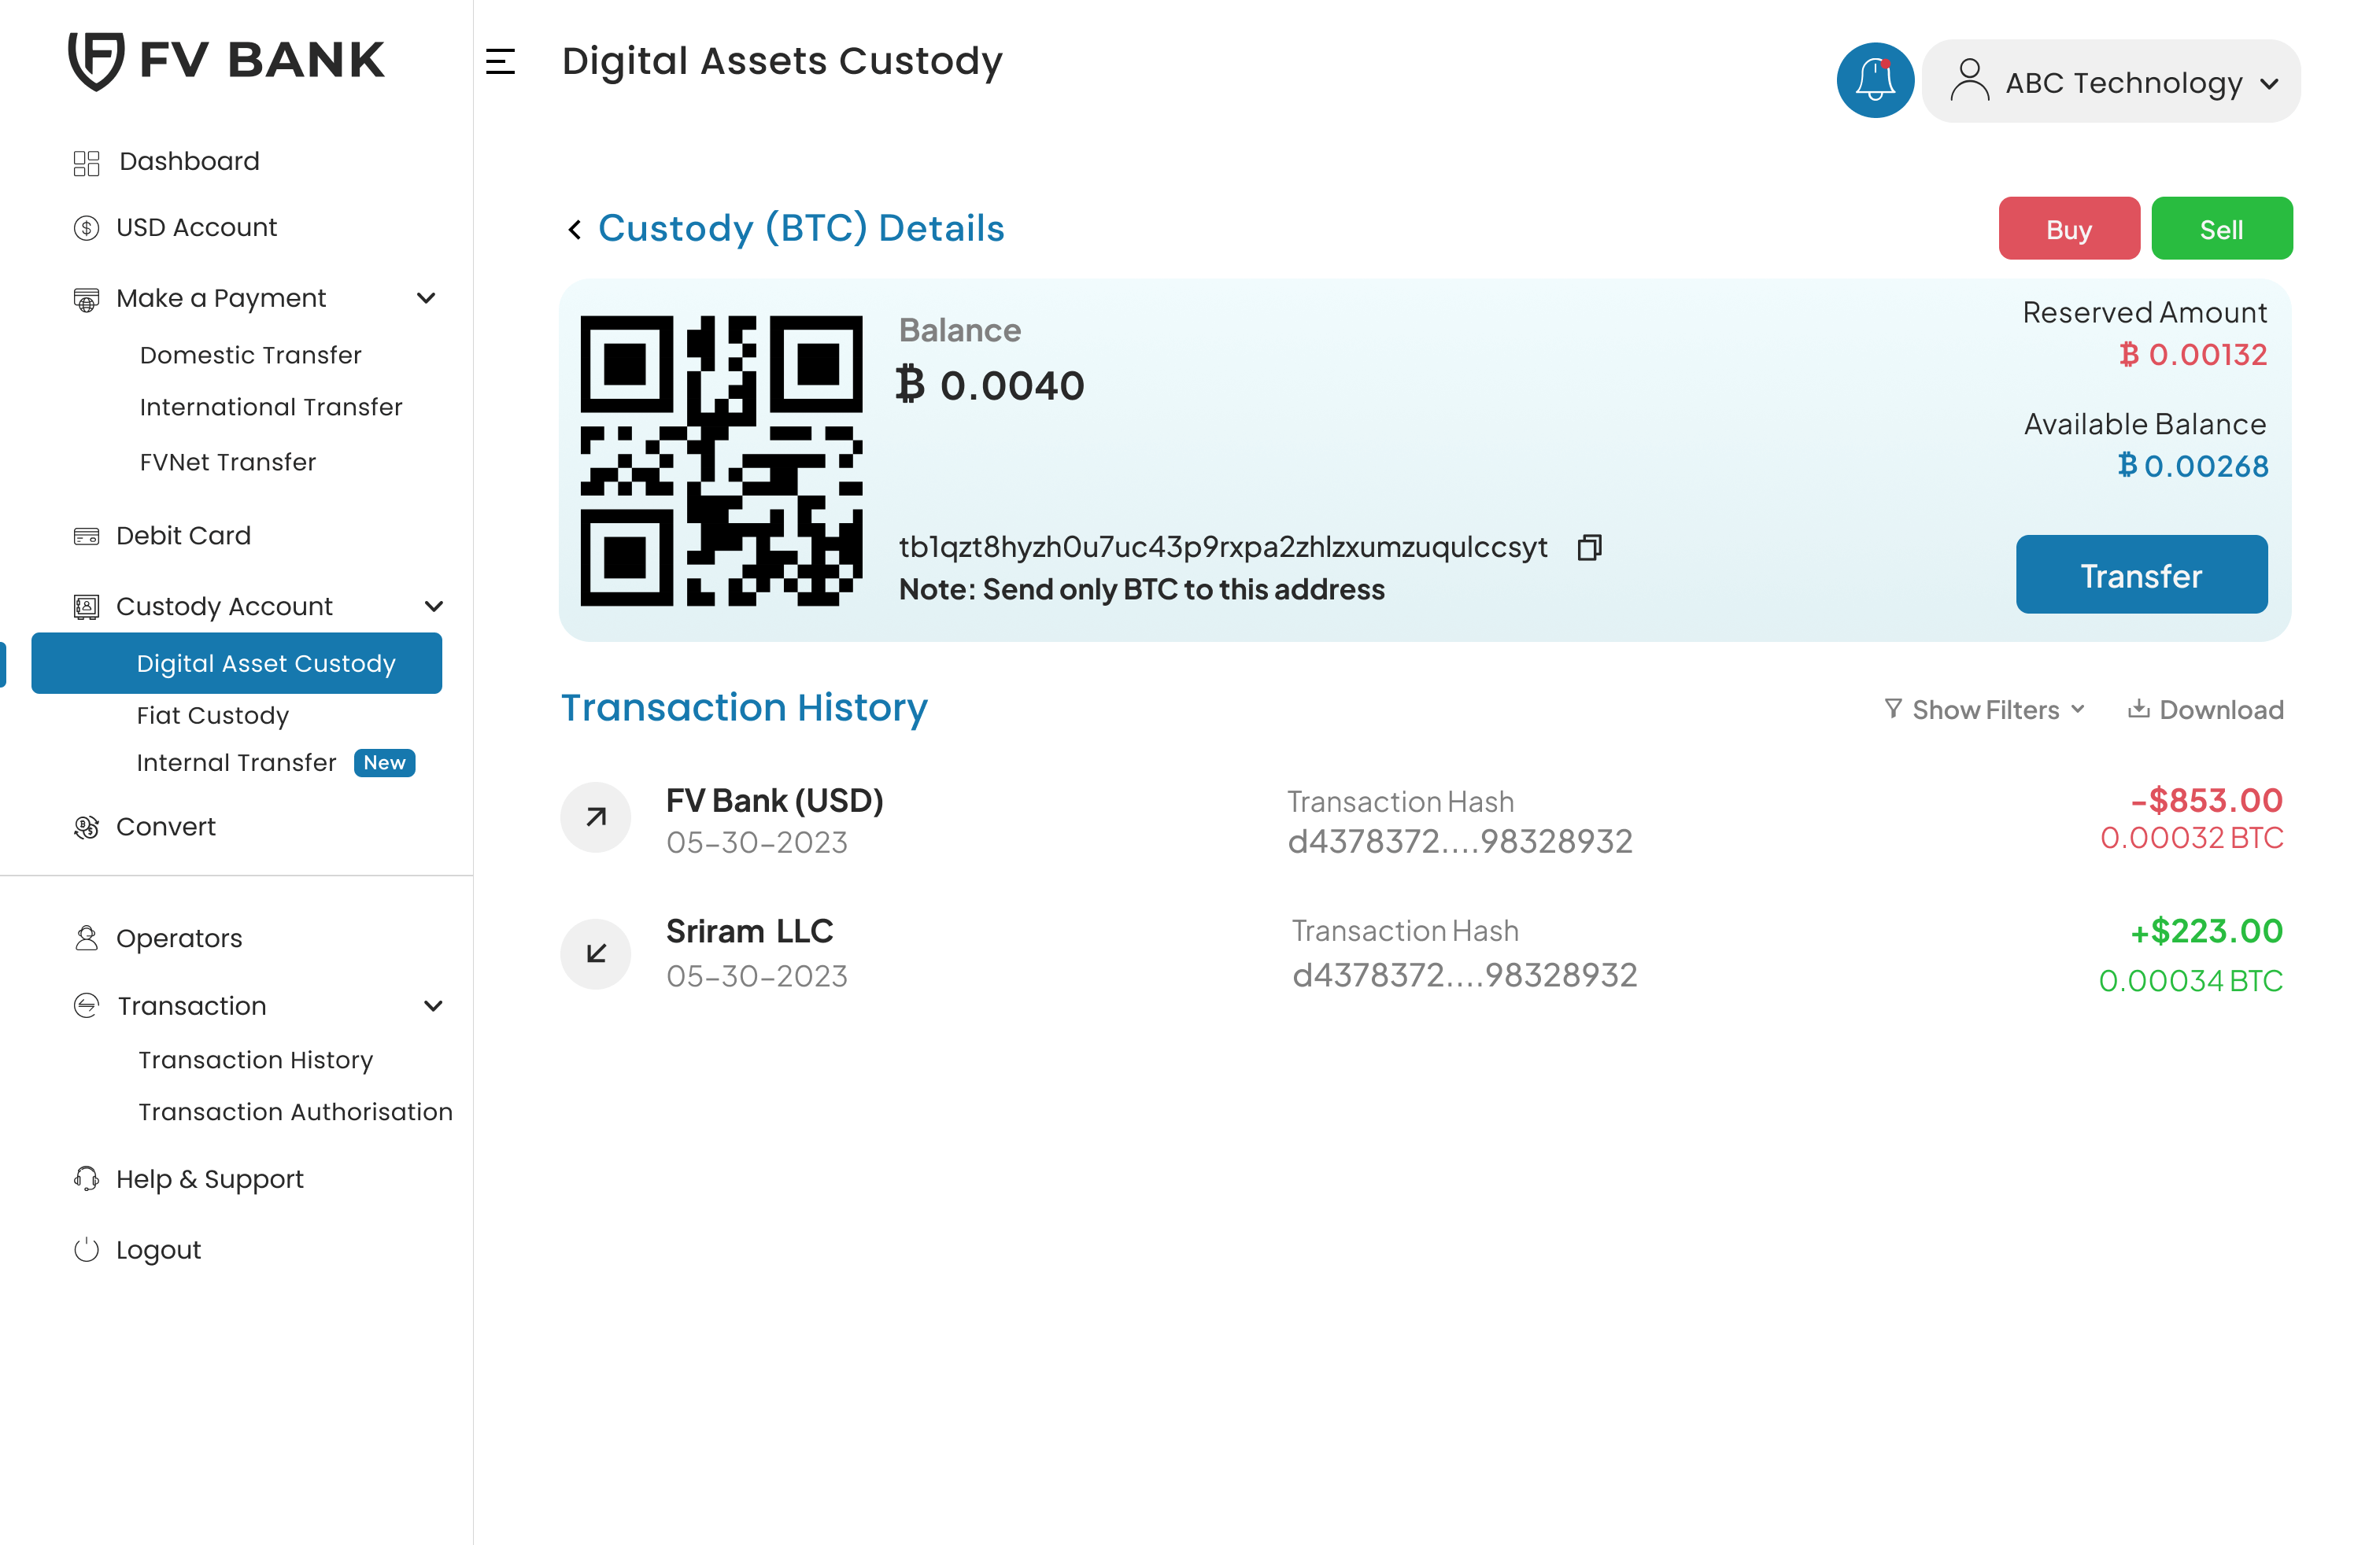Open the Debit Card section
2380x1545 pixels.
point(183,536)
